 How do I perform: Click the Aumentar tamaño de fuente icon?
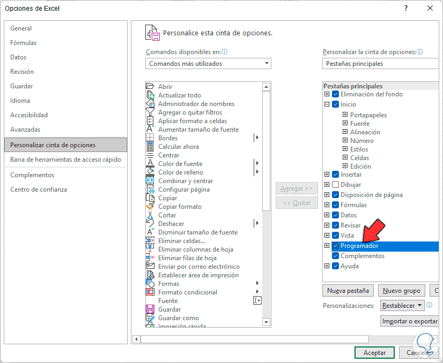point(150,129)
